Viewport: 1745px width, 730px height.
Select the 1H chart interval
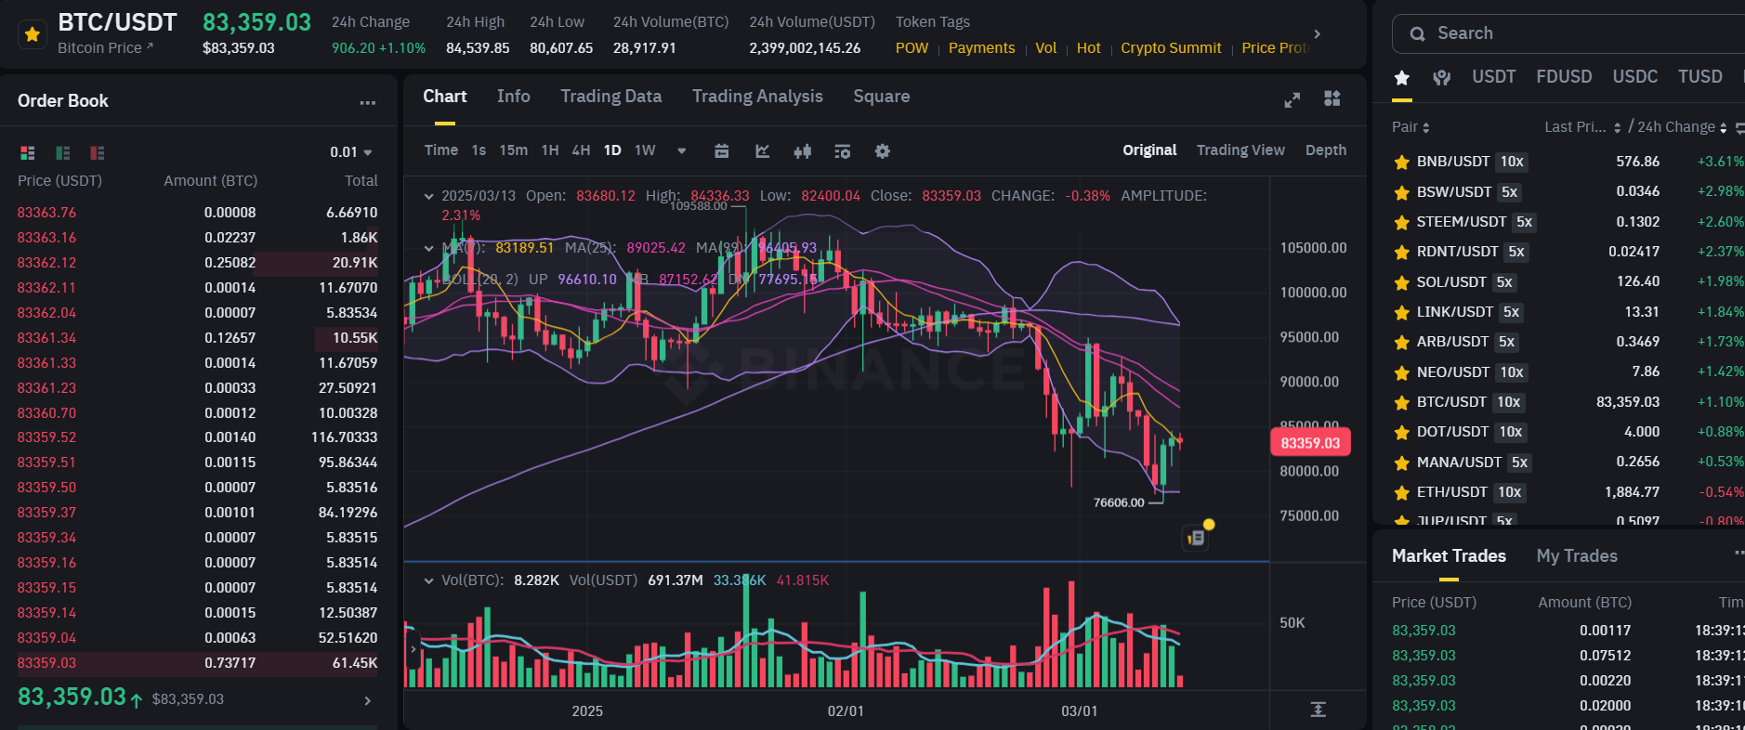coord(550,150)
